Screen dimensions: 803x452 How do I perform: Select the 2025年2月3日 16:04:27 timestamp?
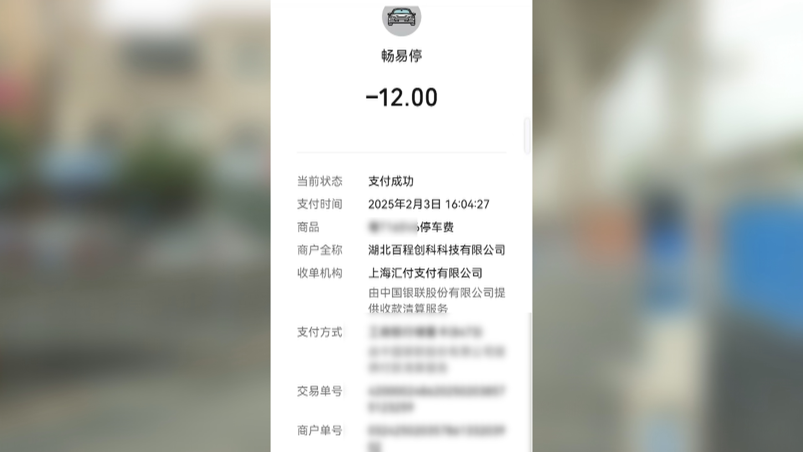[x=429, y=204]
